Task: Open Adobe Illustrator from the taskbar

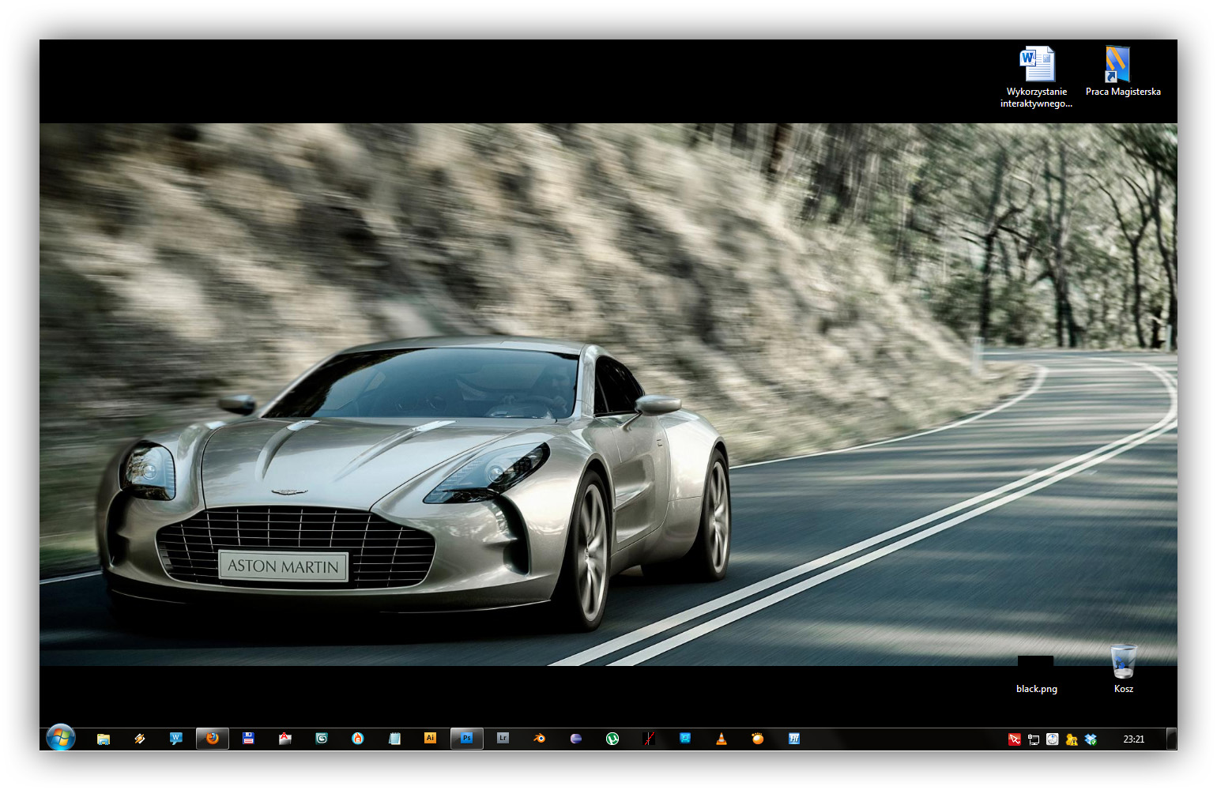Action: pyautogui.click(x=430, y=739)
